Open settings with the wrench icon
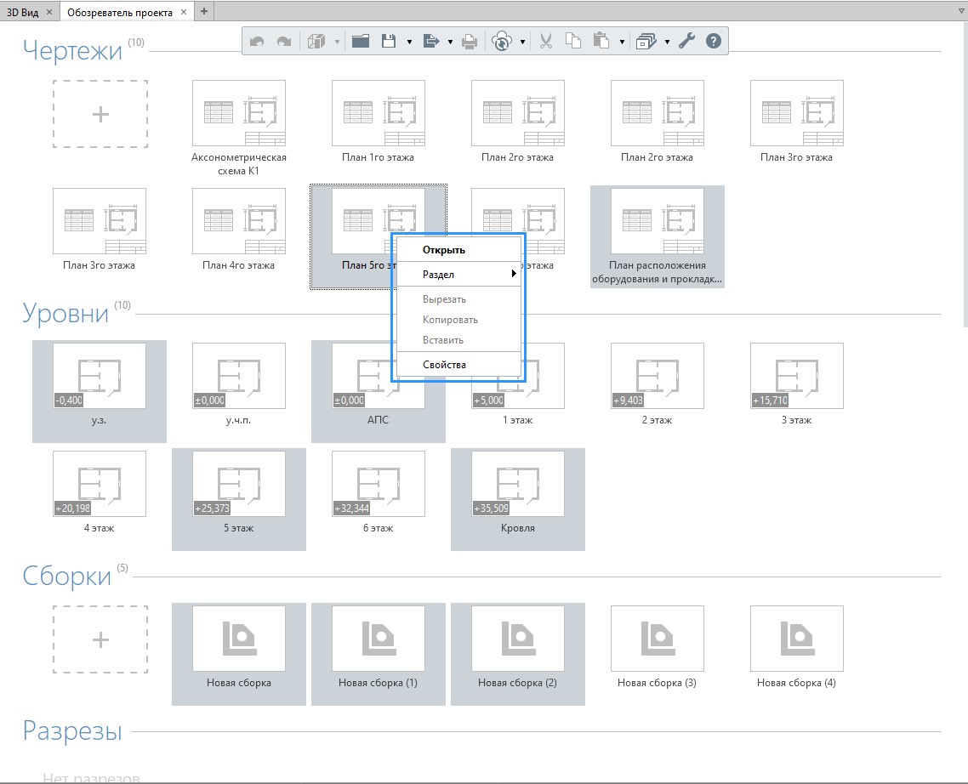This screenshot has height=784, width=968. tap(686, 41)
